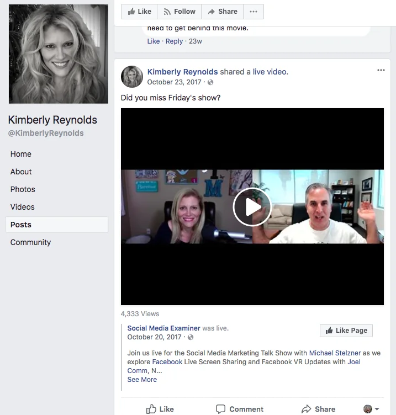Open the Joel Comm profile link
Image resolution: width=396 pixels, height=415 pixels.
(x=354, y=362)
